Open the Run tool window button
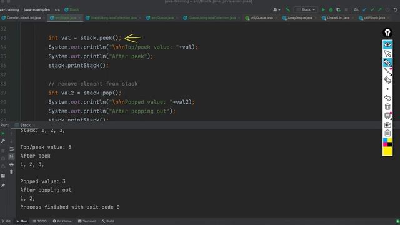The image size is (400, 225). [x=22, y=221]
